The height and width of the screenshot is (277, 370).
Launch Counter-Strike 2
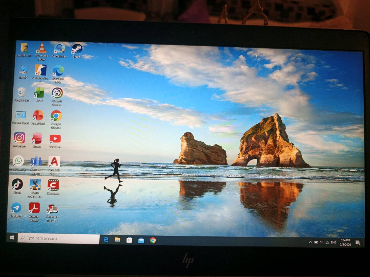pyautogui.click(x=40, y=70)
